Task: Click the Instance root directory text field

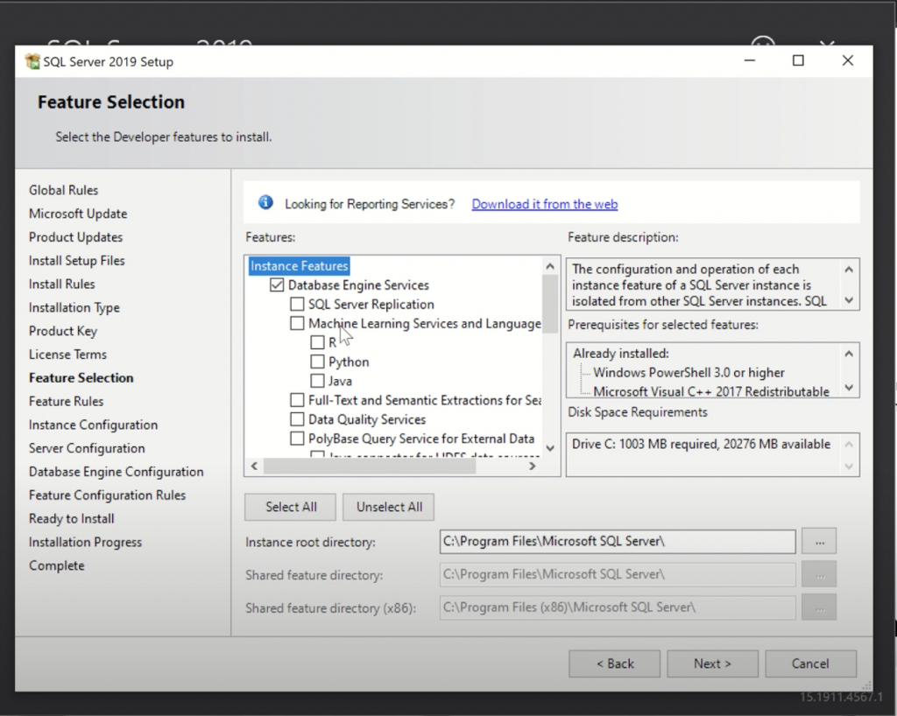Action: (x=618, y=542)
